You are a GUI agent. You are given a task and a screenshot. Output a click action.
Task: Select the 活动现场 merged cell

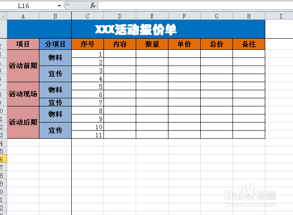click(x=23, y=94)
